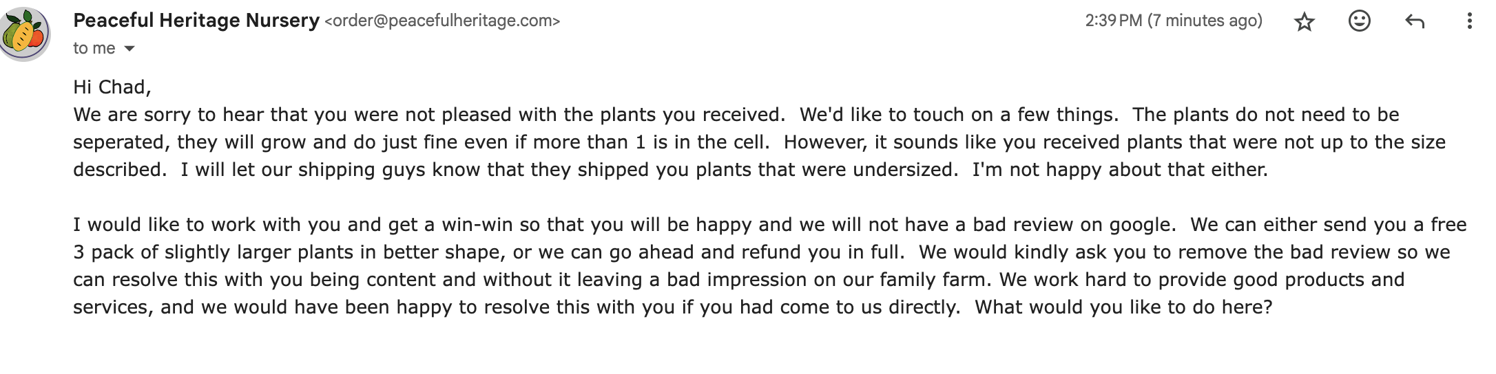
Task: Click the question 'What would you like to do here?'
Action: (1123, 307)
